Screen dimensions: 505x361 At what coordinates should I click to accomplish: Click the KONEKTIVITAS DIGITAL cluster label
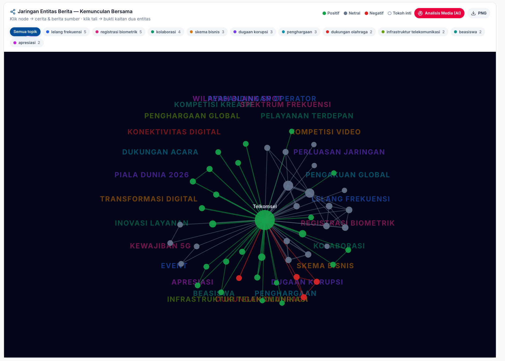(x=174, y=132)
